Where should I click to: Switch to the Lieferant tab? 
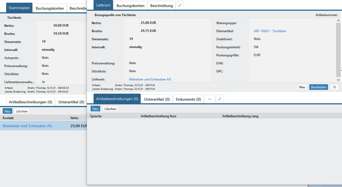click(x=103, y=5)
